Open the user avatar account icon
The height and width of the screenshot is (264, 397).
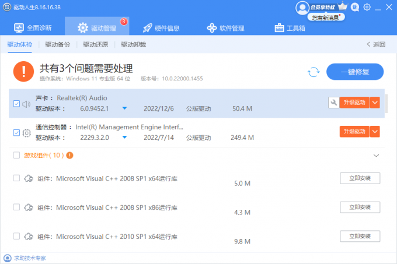(x=302, y=8)
